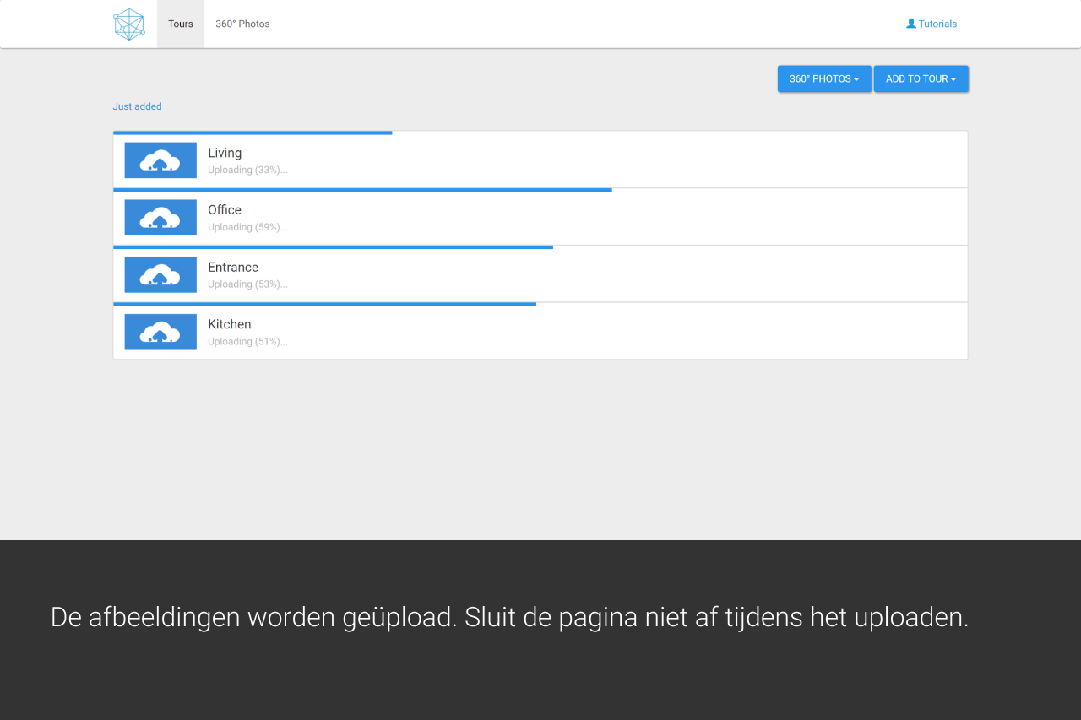Select the Living photo title

[225, 153]
